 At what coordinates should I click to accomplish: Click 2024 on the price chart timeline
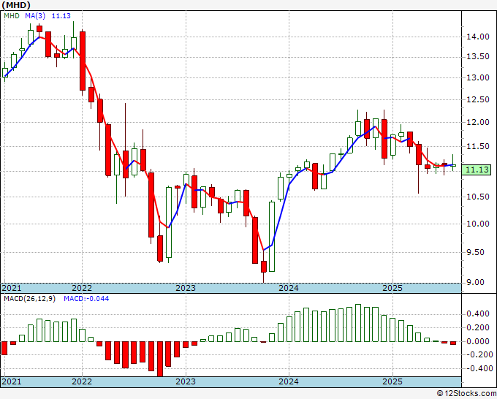click(x=289, y=288)
